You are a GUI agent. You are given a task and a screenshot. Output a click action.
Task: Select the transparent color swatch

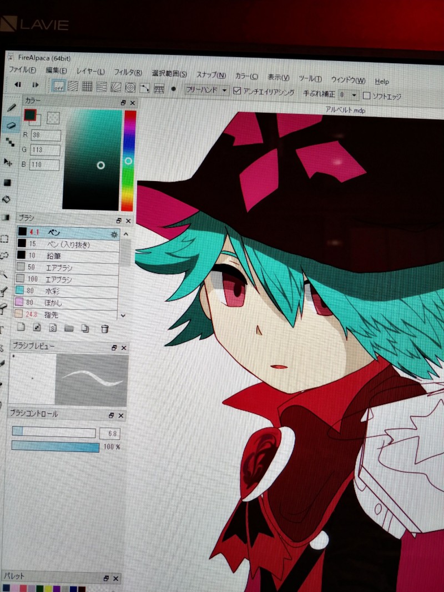[53, 118]
